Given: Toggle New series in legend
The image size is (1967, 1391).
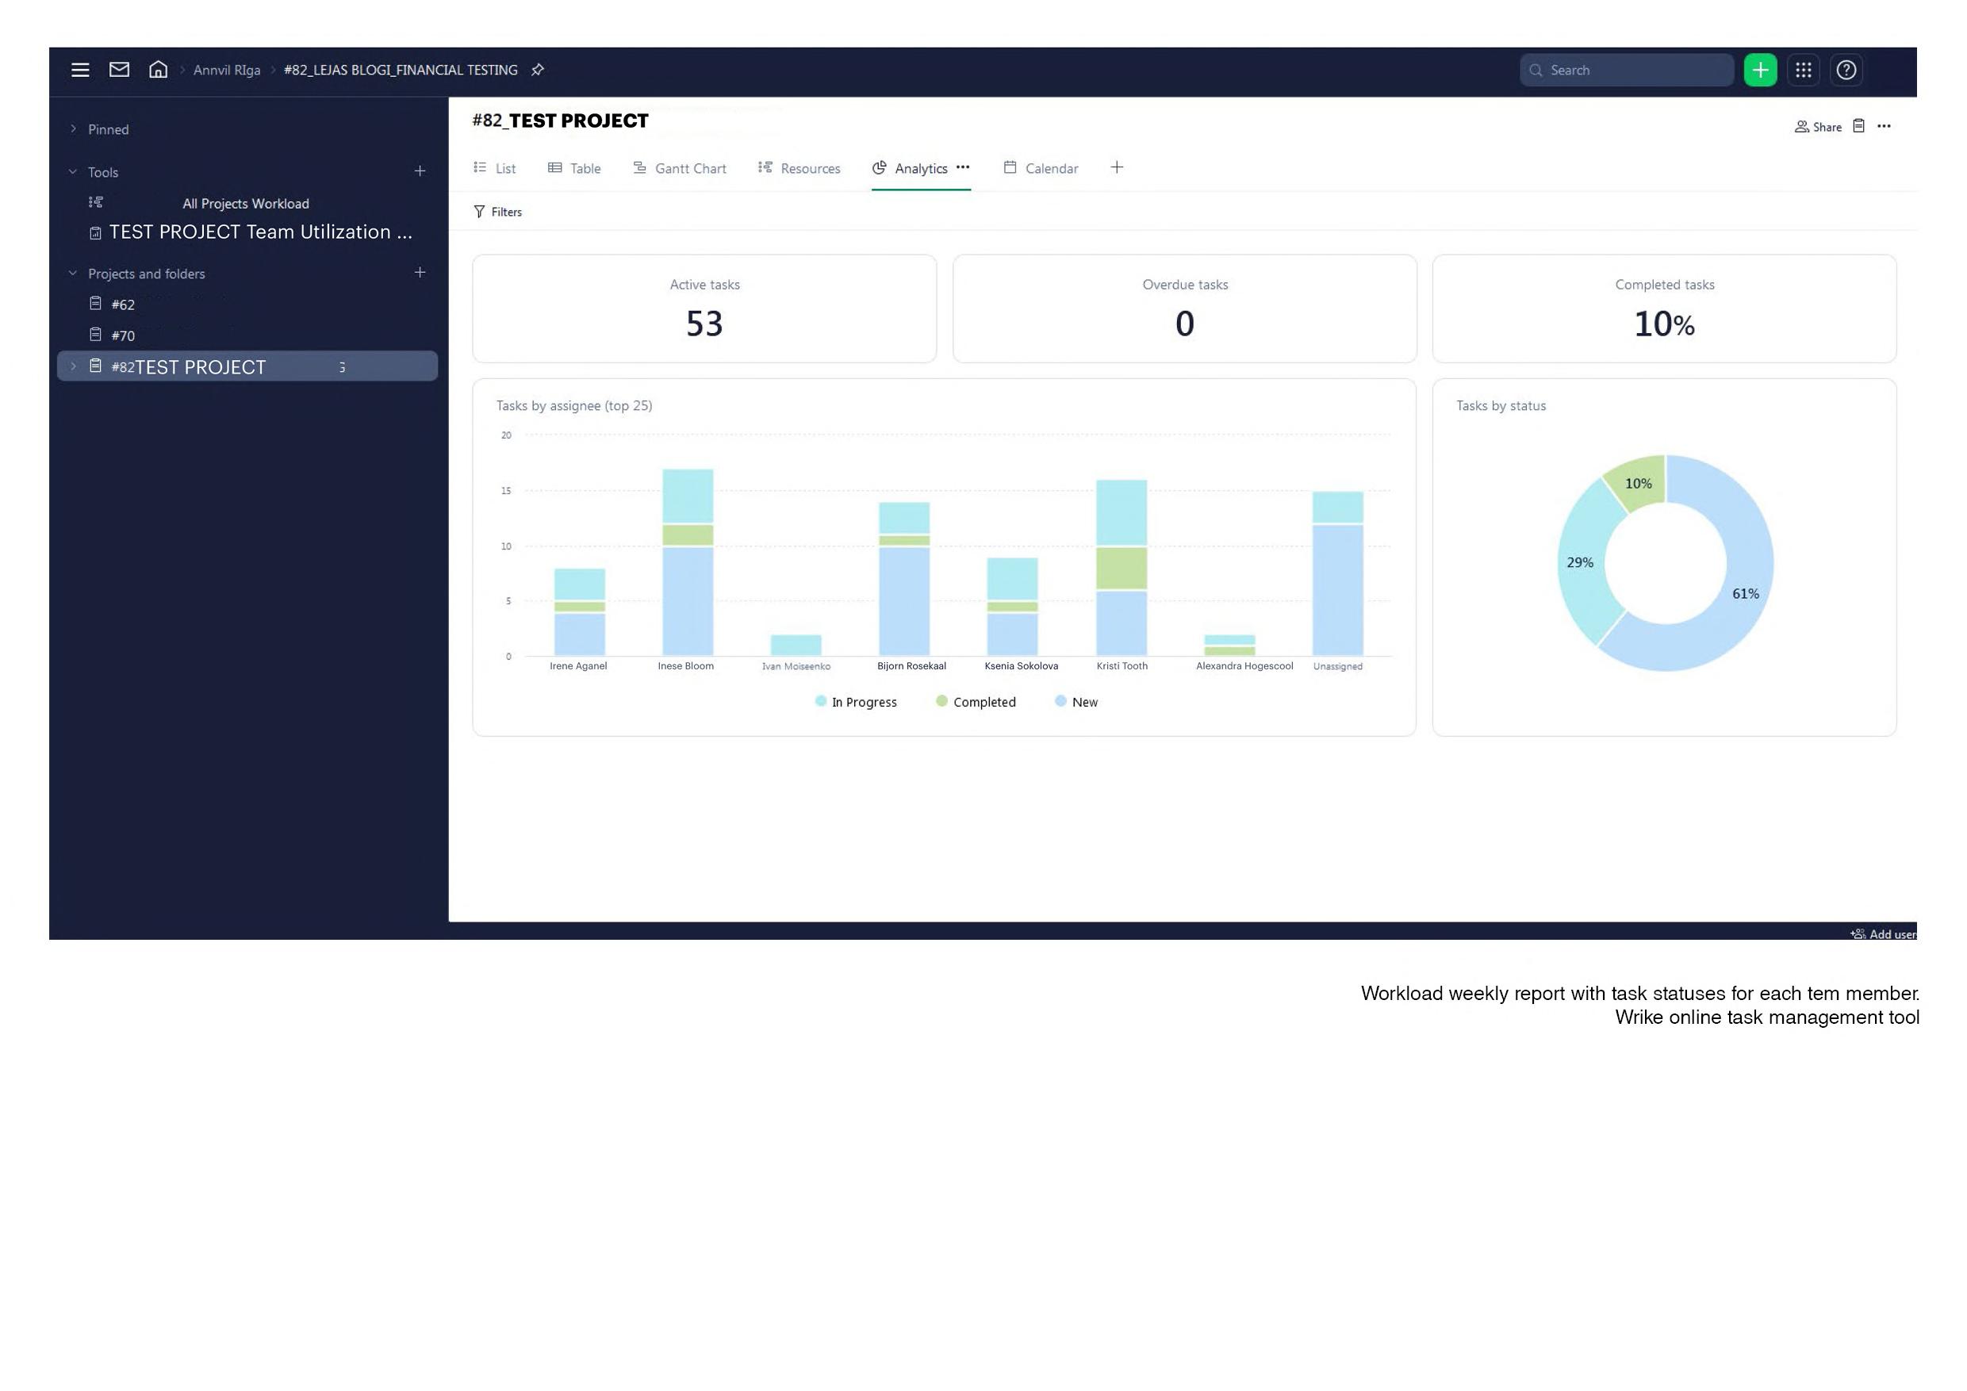Looking at the screenshot, I should (1076, 702).
